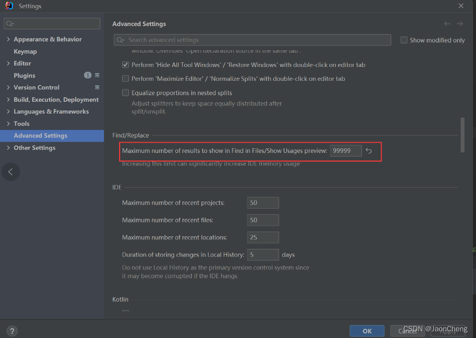Close the Settings dialog
Viewport: 476px width, 338px height.
coord(461,6)
